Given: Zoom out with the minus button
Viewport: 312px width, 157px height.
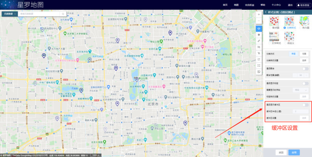Looking at the screenshot, I should point(259,21).
